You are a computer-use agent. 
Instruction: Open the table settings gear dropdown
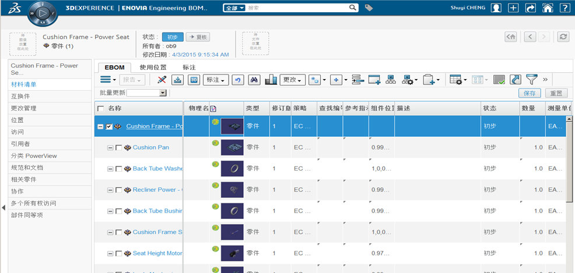pyautogui.click(x=458, y=80)
